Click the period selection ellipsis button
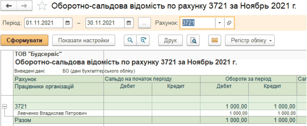 pyautogui.click(x=144, y=23)
